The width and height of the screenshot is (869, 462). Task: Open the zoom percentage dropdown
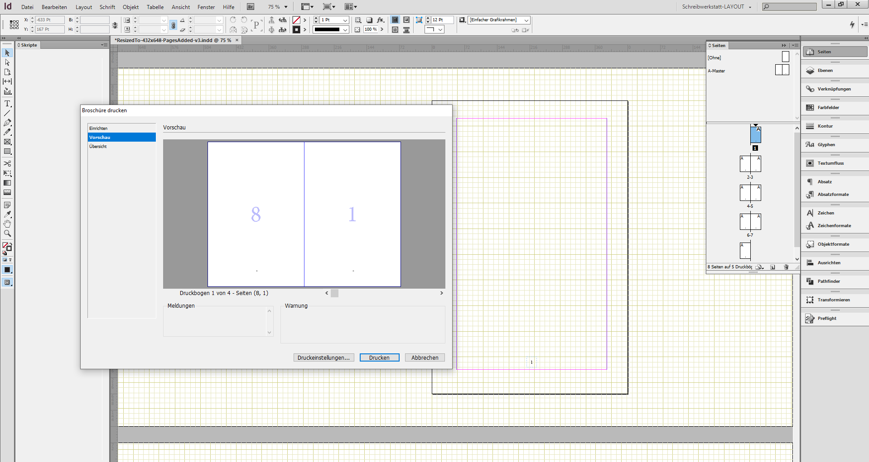click(285, 6)
